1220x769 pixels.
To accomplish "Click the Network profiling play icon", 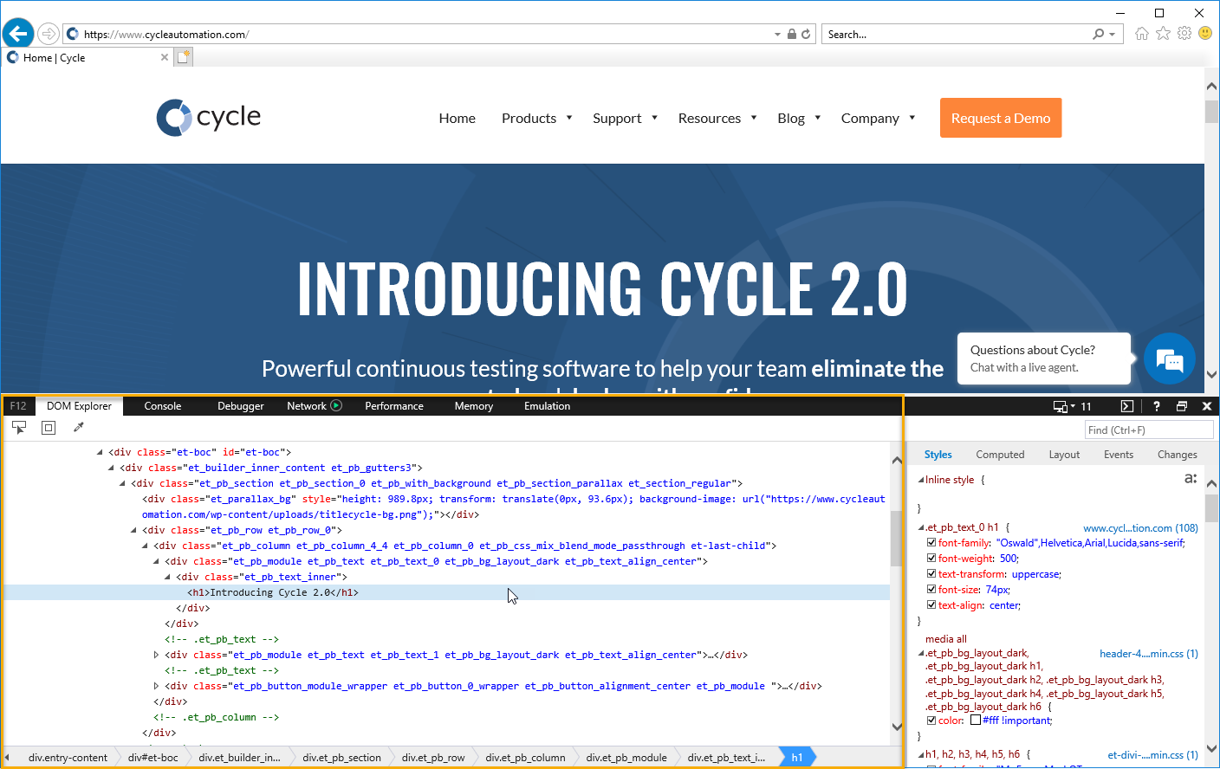I will coord(336,405).
